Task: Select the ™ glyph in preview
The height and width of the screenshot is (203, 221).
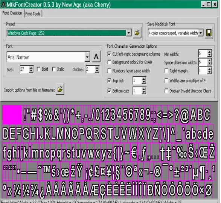Action: click(x=47, y=169)
